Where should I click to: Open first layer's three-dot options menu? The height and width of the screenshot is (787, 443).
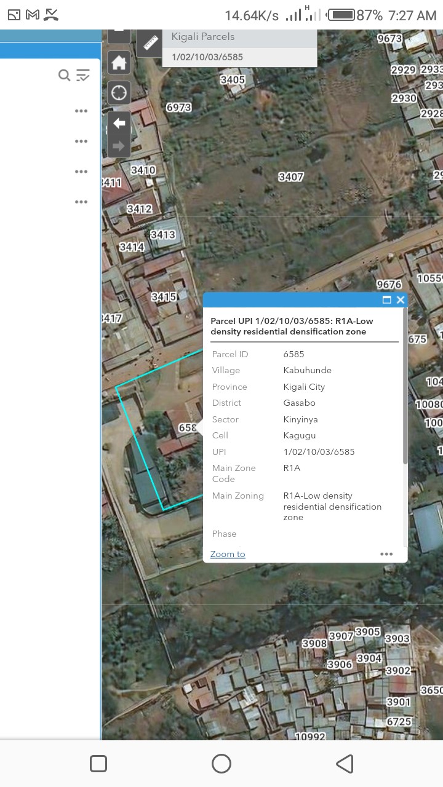[x=81, y=111]
